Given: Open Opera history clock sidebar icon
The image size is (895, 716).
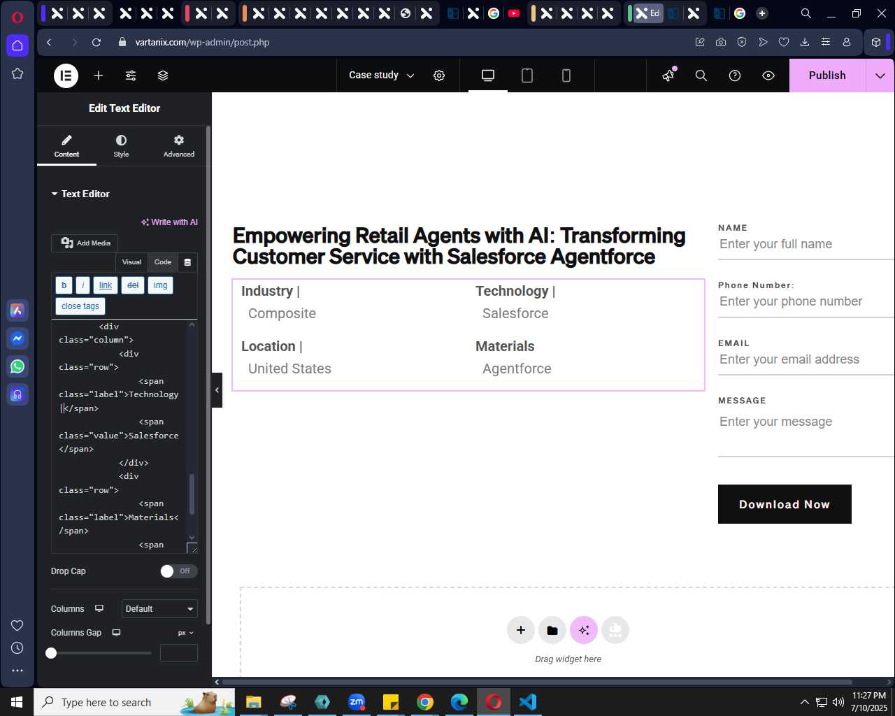Looking at the screenshot, I should (17, 648).
